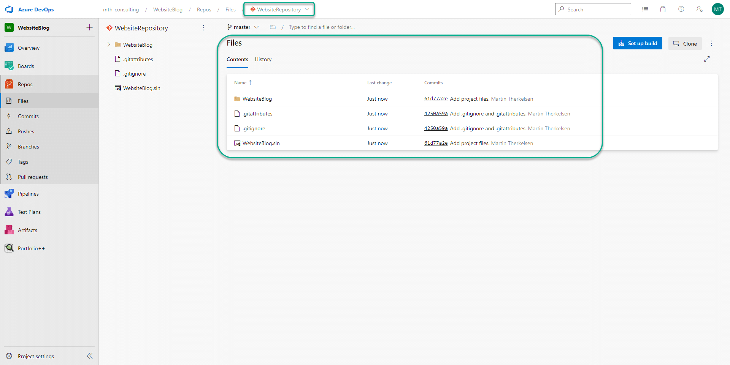Click the help question mark icon
This screenshot has height=365, width=730.
681,9
